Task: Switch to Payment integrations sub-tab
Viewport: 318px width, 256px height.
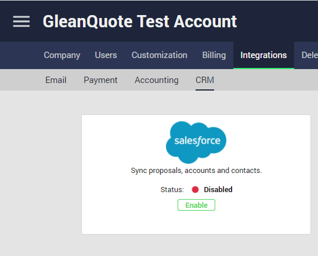Action: 100,80
